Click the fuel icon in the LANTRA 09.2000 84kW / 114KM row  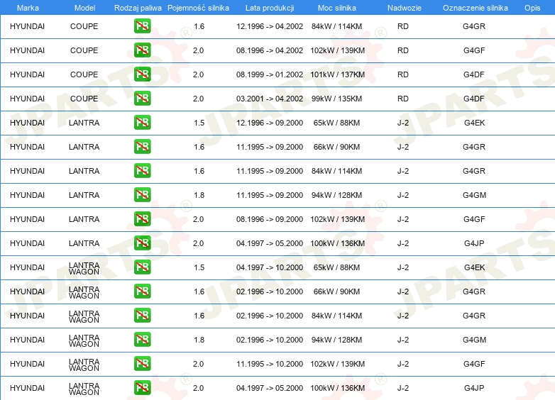142,170
